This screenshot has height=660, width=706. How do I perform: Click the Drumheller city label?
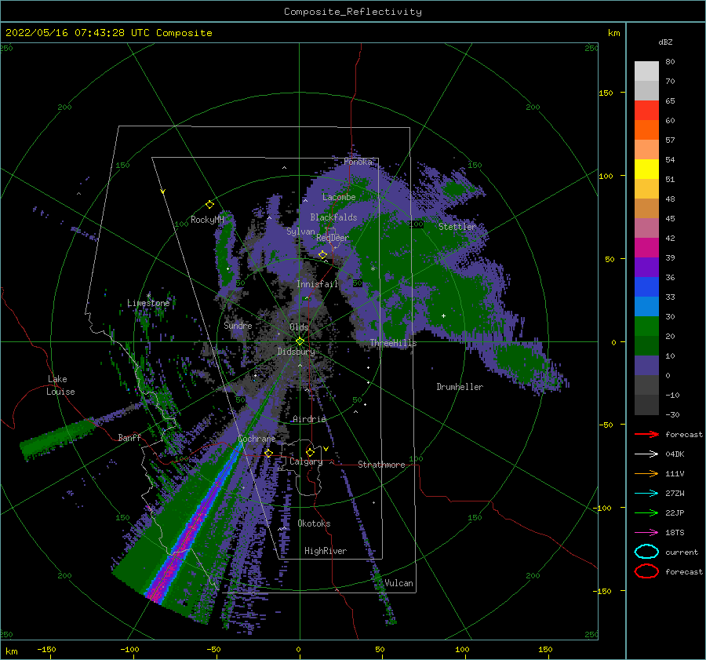460,387
